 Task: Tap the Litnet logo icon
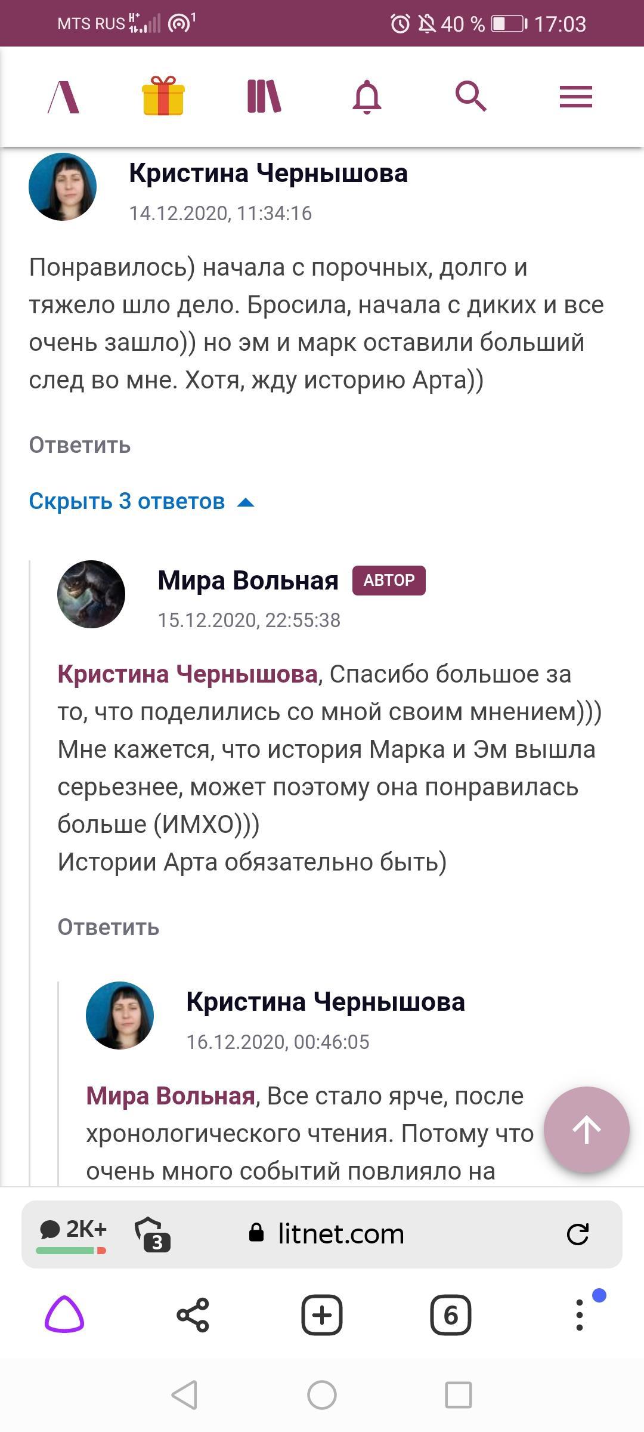pyautogui.click(x=64, y=97)
